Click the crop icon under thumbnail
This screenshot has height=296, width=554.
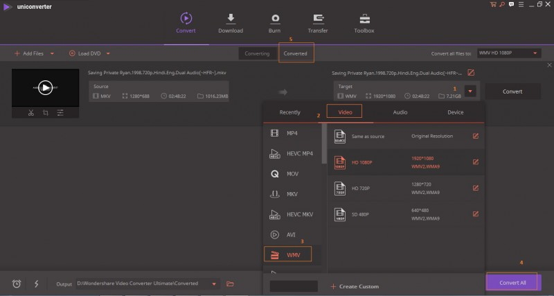tap(46, 113)
